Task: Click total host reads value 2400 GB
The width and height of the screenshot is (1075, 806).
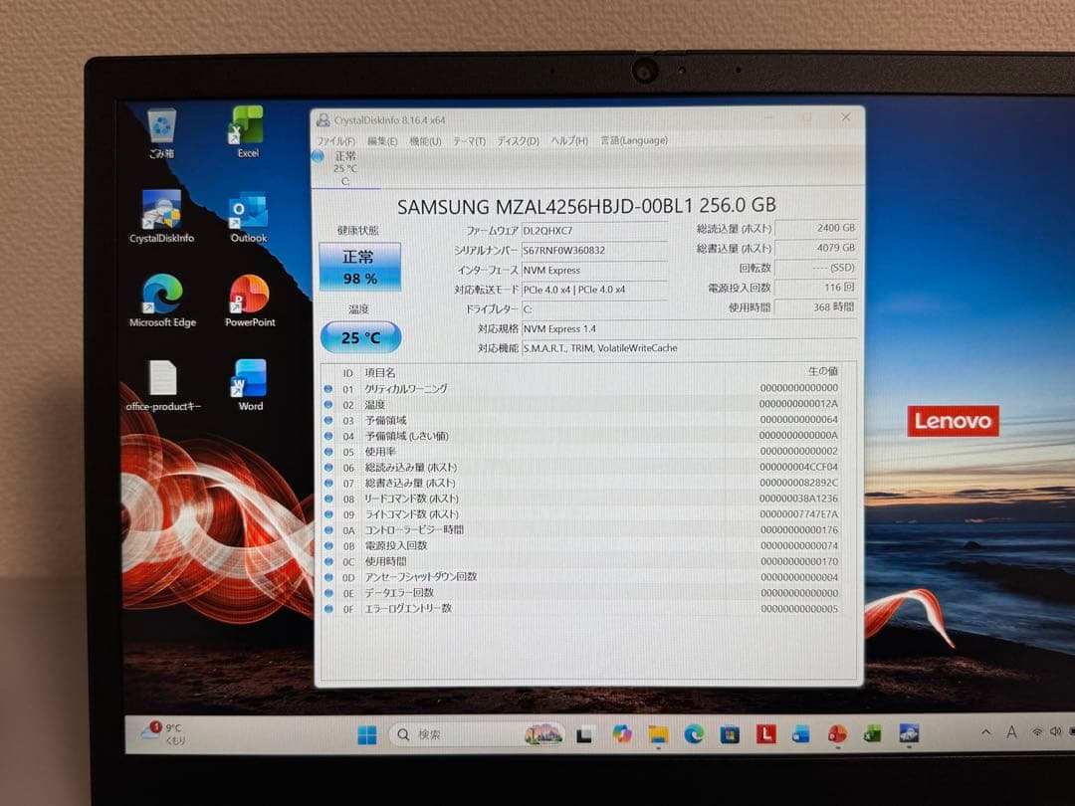Action: [x=816, y=228]
